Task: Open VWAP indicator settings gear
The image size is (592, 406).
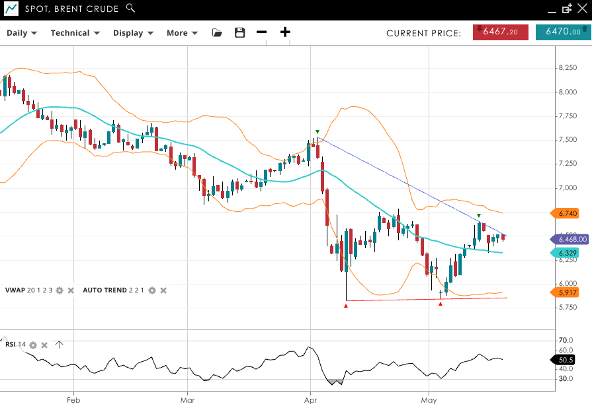Action: (60, 290)
